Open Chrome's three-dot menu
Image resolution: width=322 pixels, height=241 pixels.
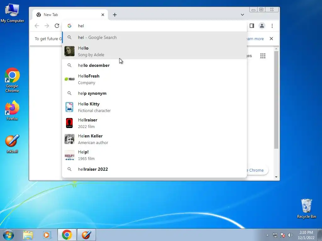[272, 26]
